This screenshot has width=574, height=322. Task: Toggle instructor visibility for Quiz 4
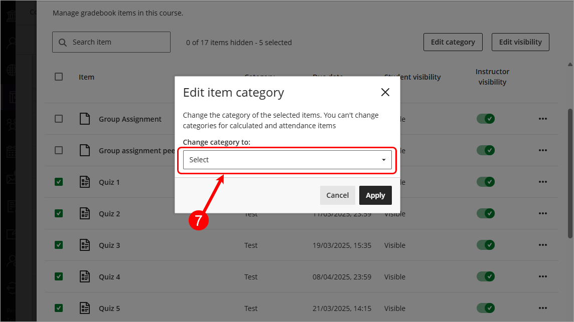[x=485, y=276]
